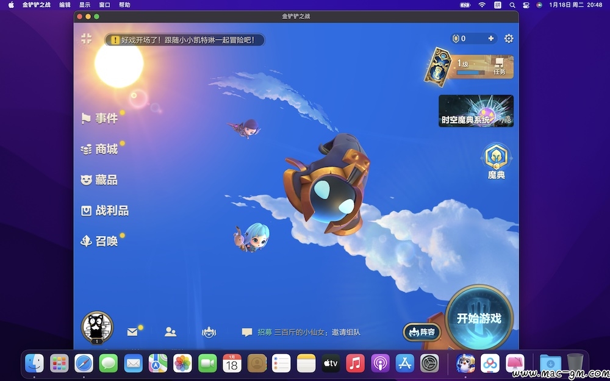Open Finder from the Dock

[x=34, y=363]
